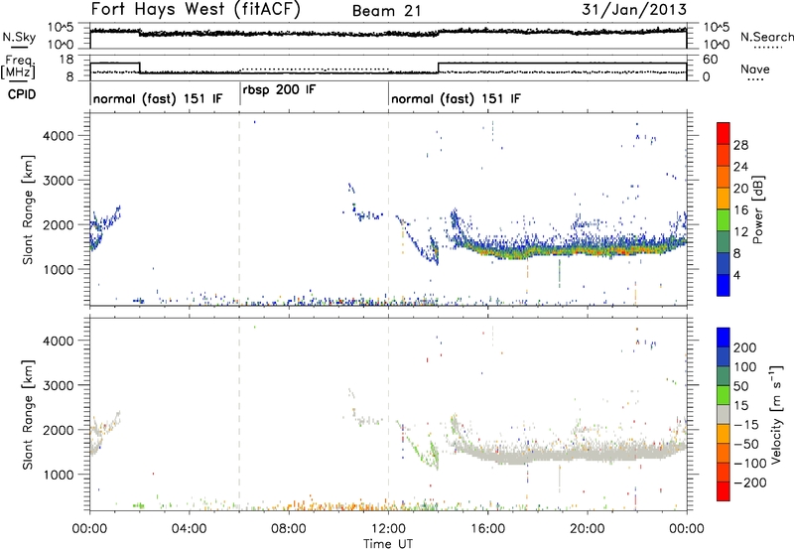Click the '200' tick on the velocity colorbar

(x=745, y=347)
